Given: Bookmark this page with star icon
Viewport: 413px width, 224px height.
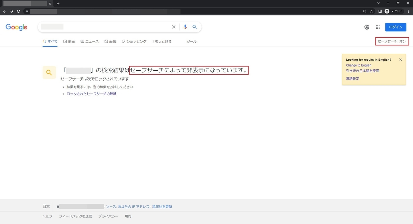Looking at the screenshot, I should coord(371,11).
